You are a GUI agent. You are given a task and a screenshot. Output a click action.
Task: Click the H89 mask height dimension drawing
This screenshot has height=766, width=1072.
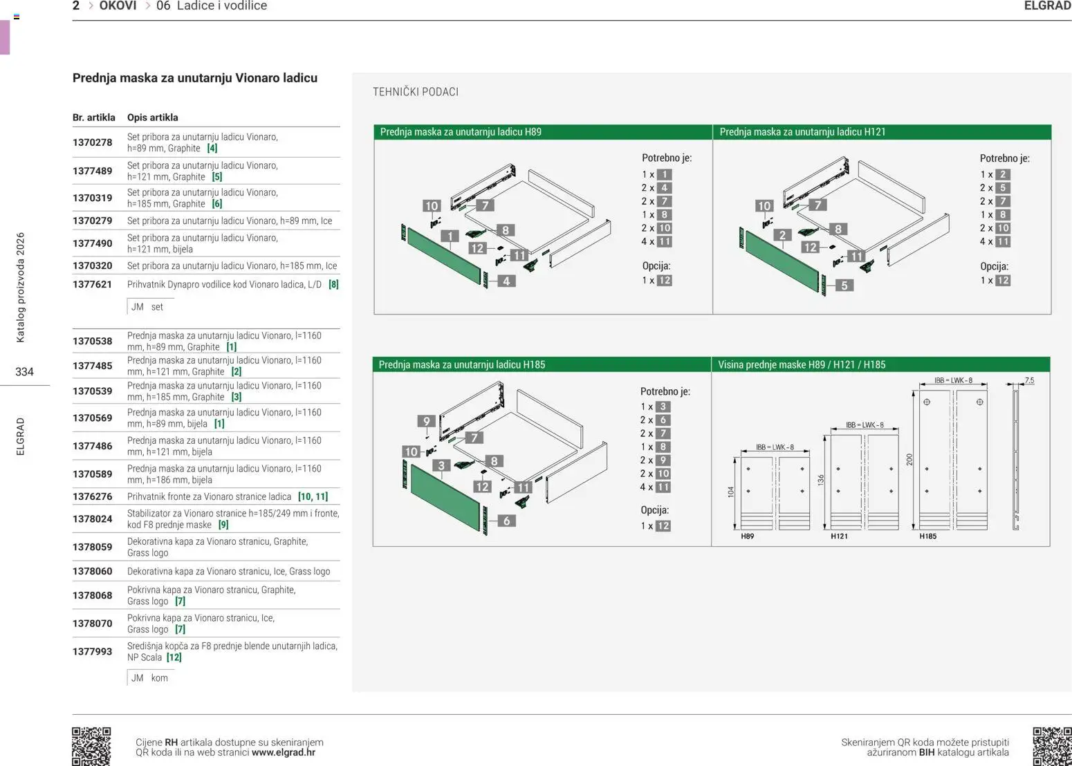click(775, 491)
